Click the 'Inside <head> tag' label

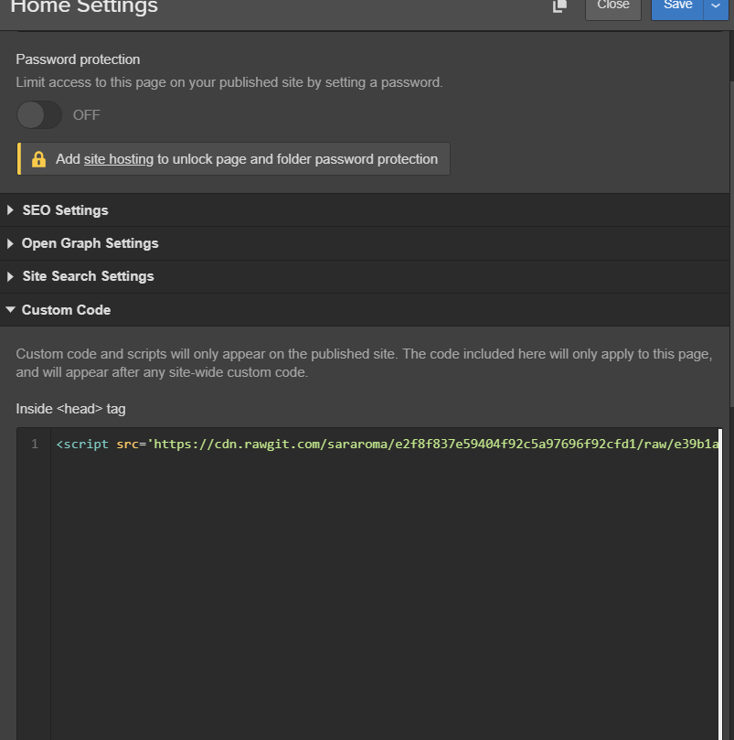point(70,409)
